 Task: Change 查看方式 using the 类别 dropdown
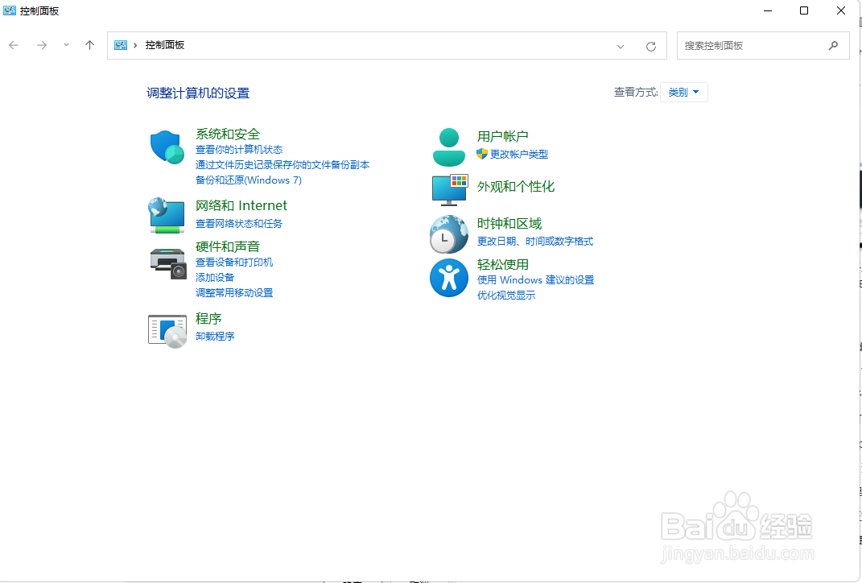pyautogui.click(x=683, y=92)
